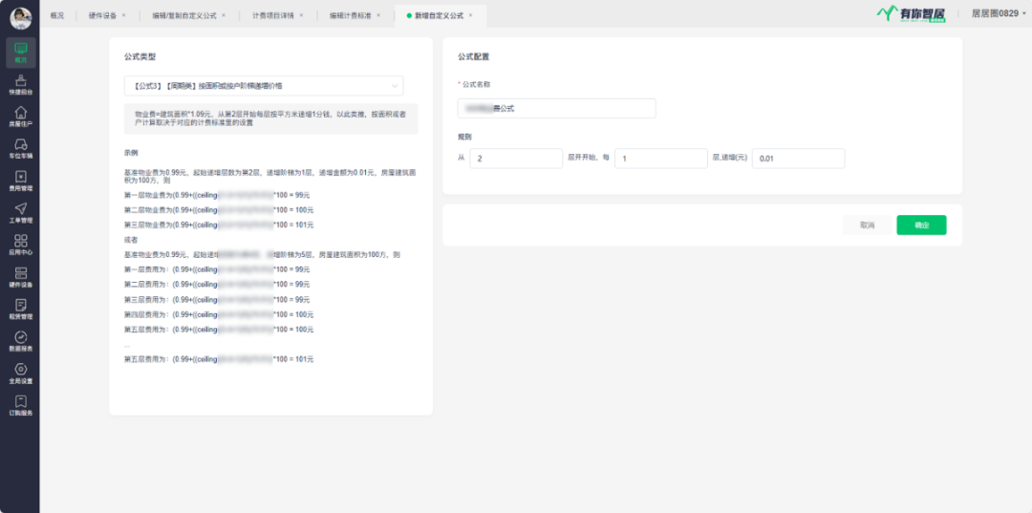1032x513 pixels.
Task: Open 车位车辆 management icon
Action: [x=20, y=148]
